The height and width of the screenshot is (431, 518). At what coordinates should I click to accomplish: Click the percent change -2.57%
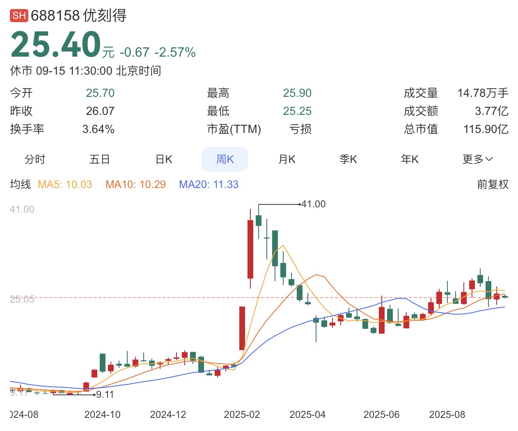[175, 53]
